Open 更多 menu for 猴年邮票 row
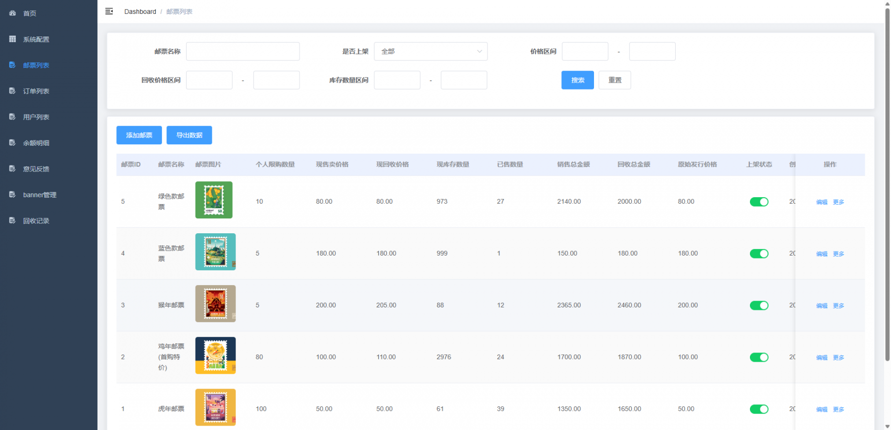The image size is (891, 430). (839, 305)
